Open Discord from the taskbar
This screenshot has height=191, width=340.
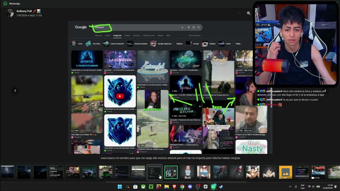tap(190, 187)
